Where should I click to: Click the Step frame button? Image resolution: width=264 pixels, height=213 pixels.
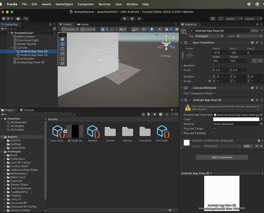[x=139, y=19]
